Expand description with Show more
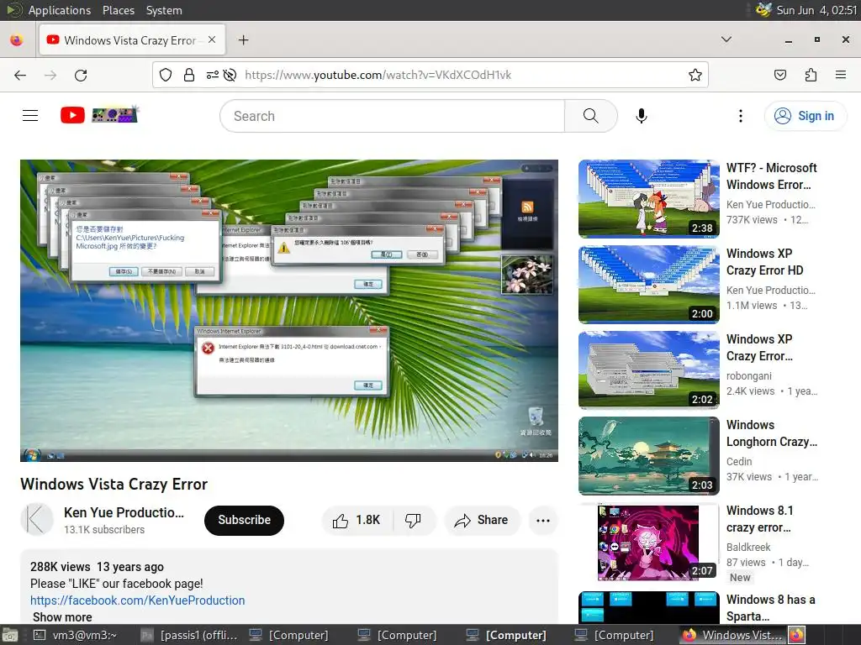This screenshot has height=645, width=861. tap(62, 617)
